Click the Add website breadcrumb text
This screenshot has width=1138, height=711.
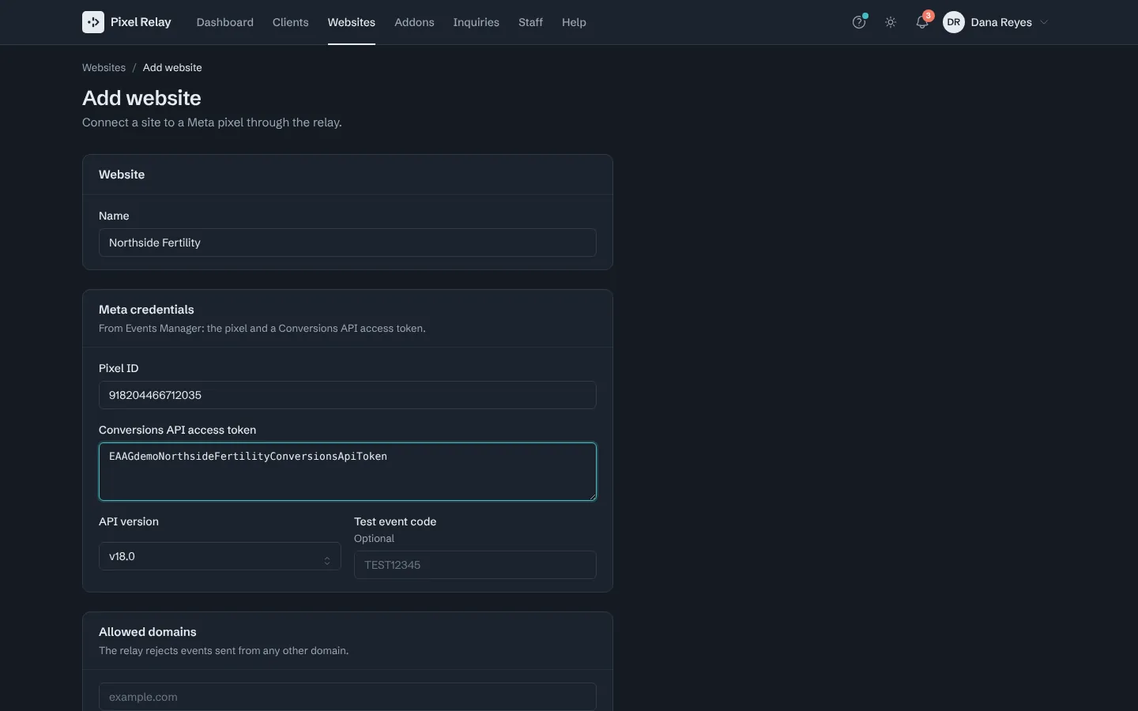[x=172, y=68]
